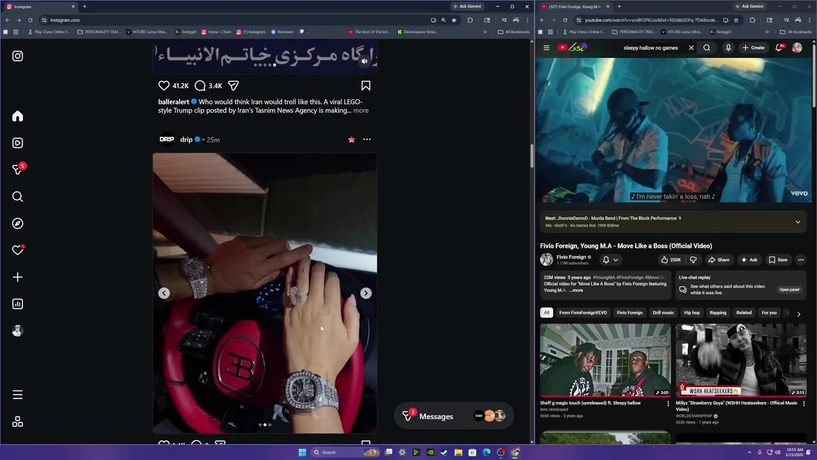
Task: Expand the video description with ...more
Action: pyautogui.click(x=576, y=290)
